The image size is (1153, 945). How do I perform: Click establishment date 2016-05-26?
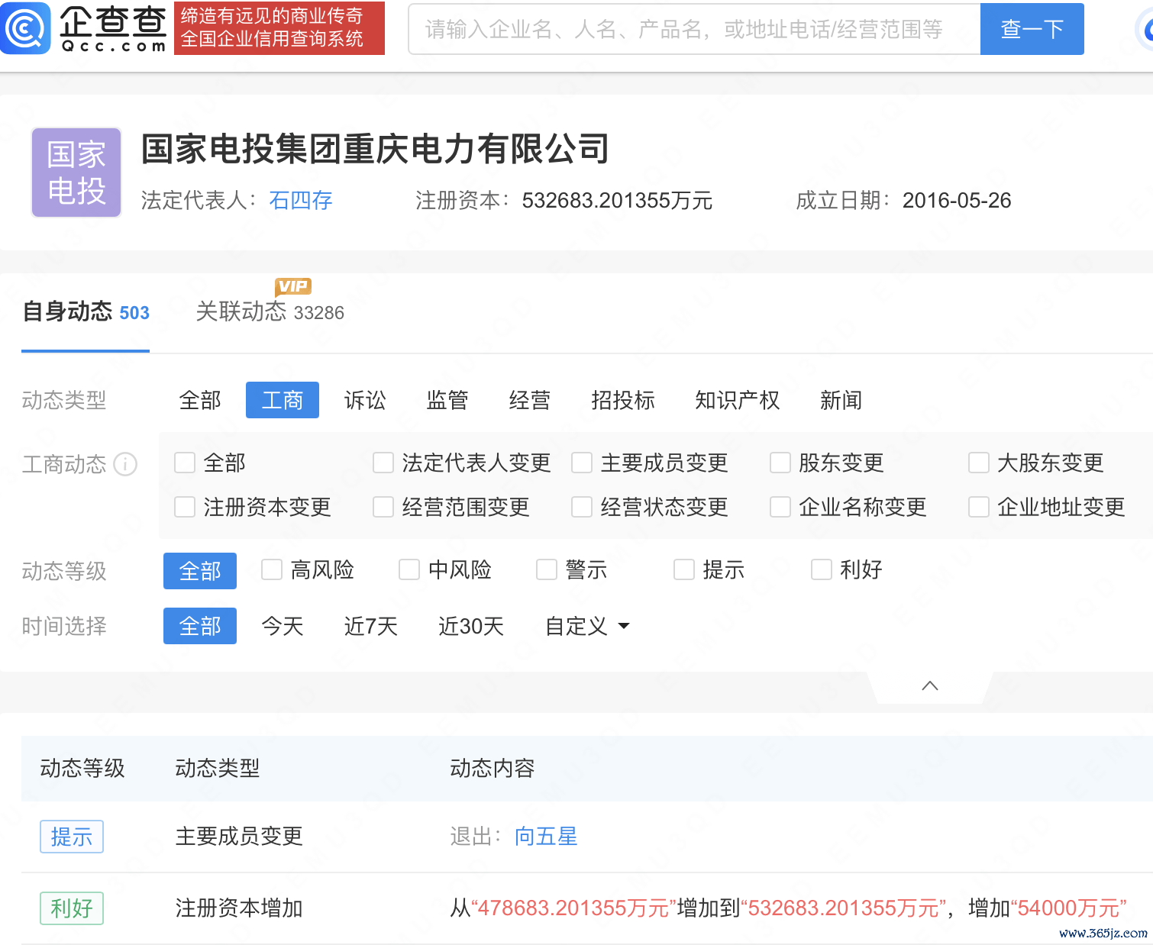(x=957, y=201)
